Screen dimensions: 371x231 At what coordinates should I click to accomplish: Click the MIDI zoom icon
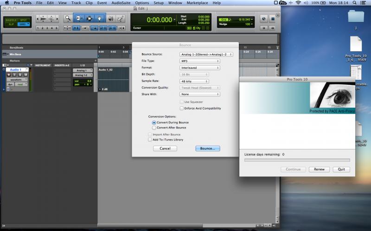(x=51, y=18)
